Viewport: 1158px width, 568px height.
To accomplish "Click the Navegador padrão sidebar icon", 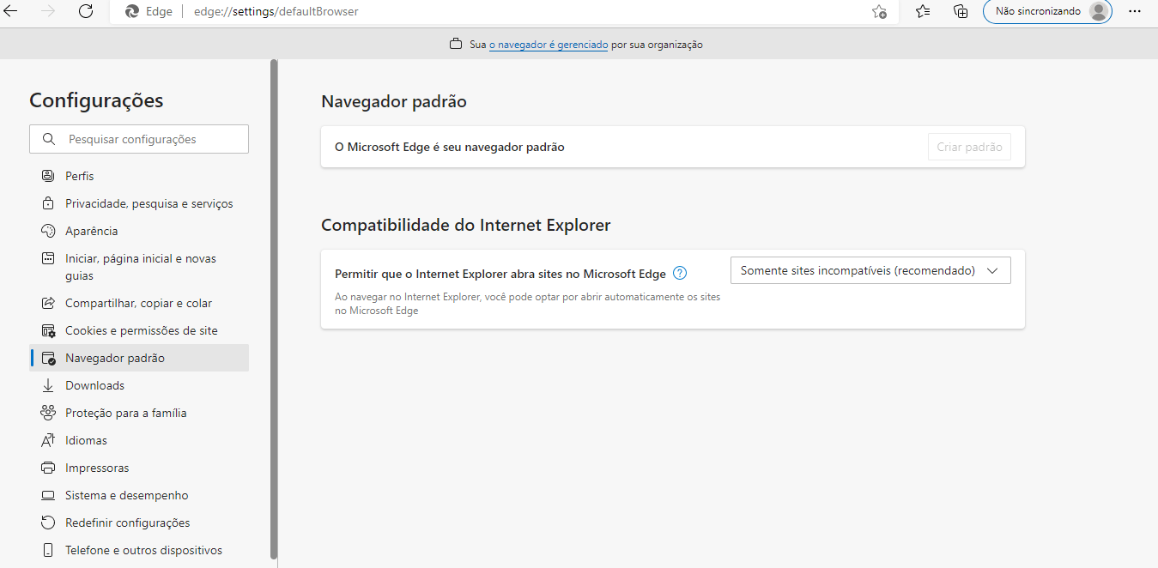I will pos(48,358).
